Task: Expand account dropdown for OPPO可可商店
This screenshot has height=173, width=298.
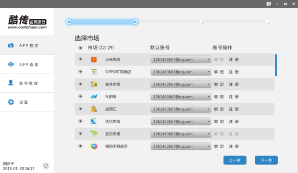Action: point(209,72)
